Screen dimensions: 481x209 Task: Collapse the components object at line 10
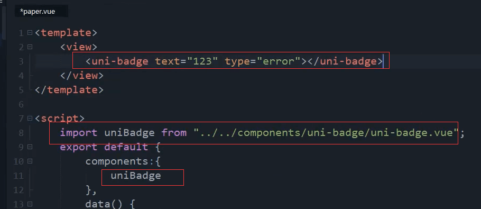coord(30,161)
